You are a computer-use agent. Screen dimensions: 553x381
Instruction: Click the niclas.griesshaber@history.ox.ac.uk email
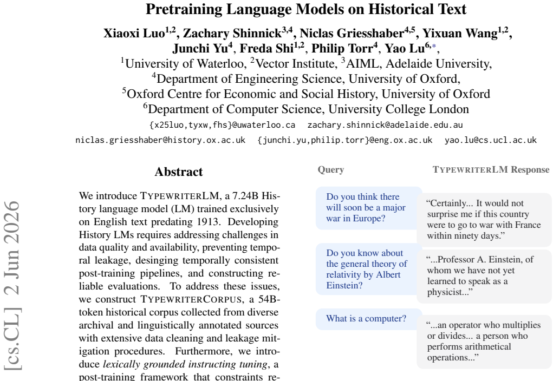click(x=160, y=140)
